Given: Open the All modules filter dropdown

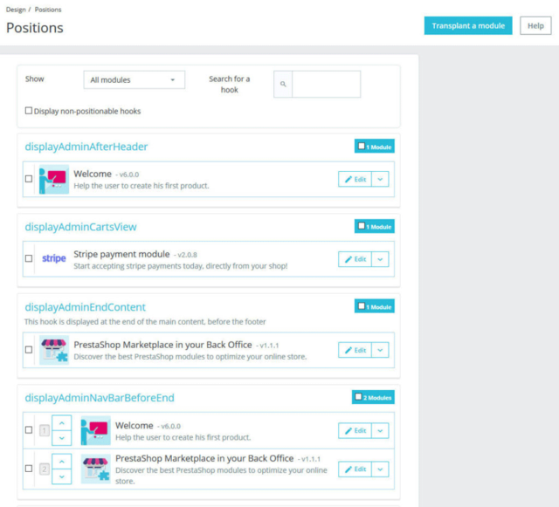Looking at the screenshot, I should [135, 79].
